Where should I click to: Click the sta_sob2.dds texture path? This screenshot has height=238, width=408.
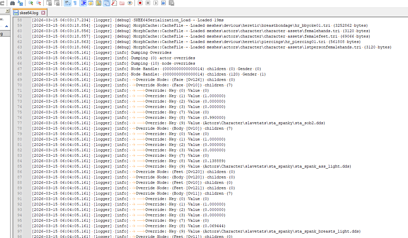coord(264,123)
